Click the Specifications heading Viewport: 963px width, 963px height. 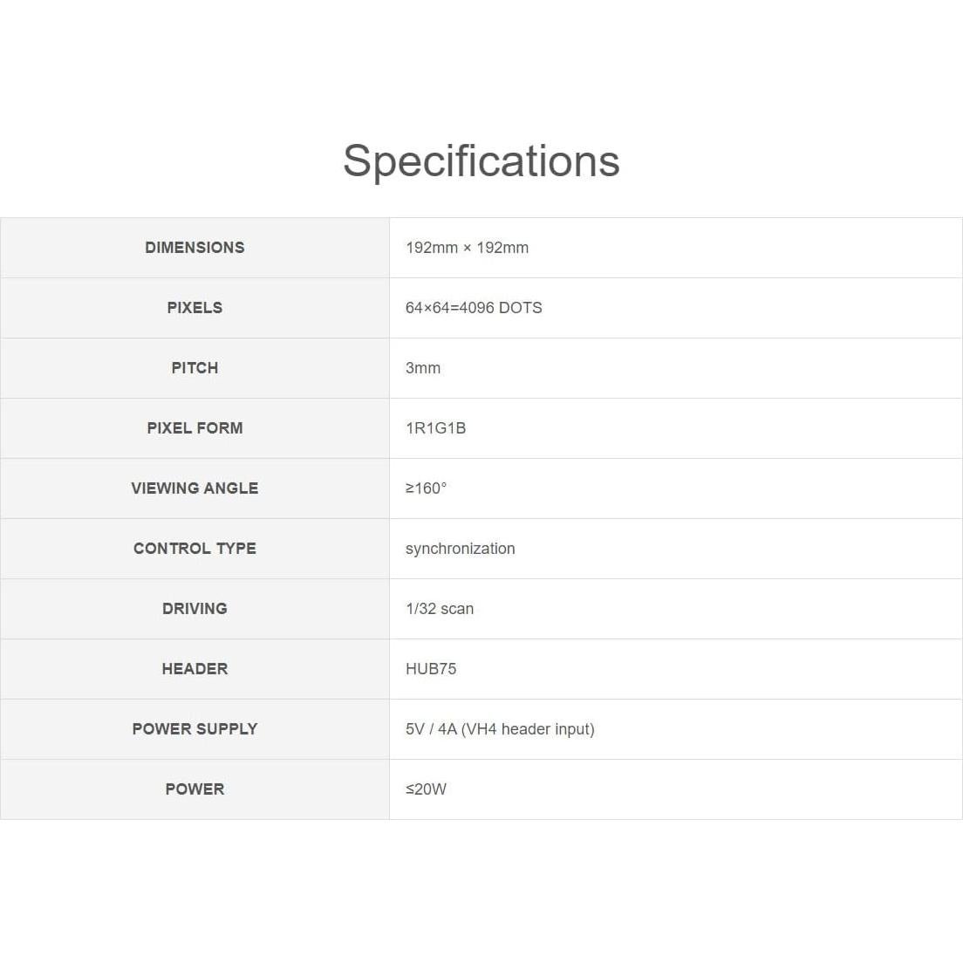pos(481,160)
